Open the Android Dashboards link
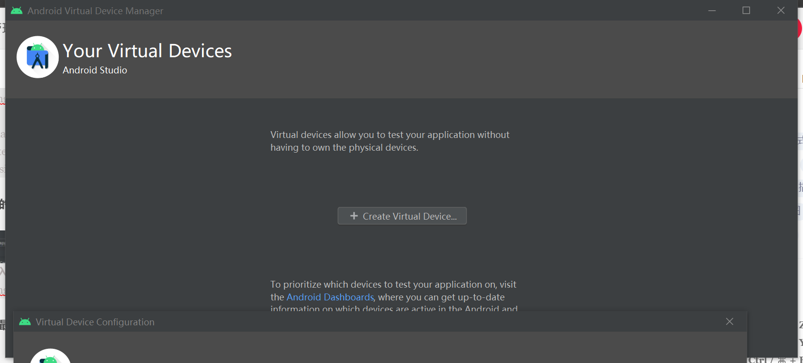The image size is (803, 363). (330, 297)
